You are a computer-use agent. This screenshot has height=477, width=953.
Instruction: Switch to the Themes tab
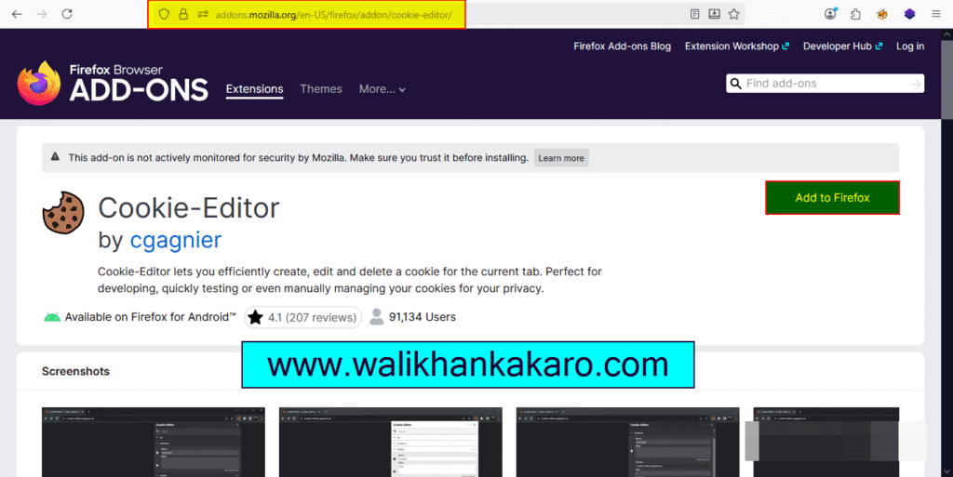tap(321, 89)
